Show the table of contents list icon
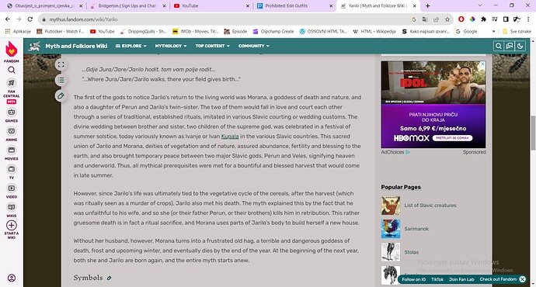The height and width of the screenshot is (287, 536). (x=61, y=80)
